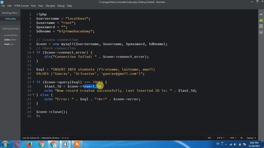Click the battery tray icon

(x=240, y=144)
